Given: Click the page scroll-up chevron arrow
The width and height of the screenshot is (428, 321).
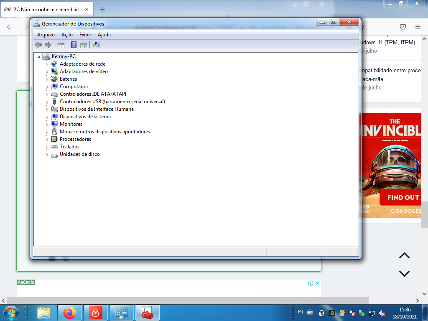Looking at the screenshot, I should [x=404, y=255].
